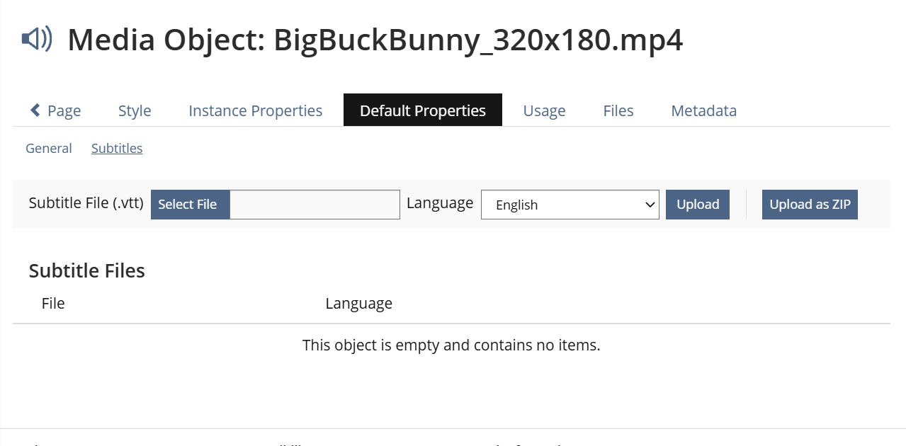The width and height of the screenshot is (906, 446).
Task: Click the Subtitle Files heading
Action: click(x=87, y=270)
